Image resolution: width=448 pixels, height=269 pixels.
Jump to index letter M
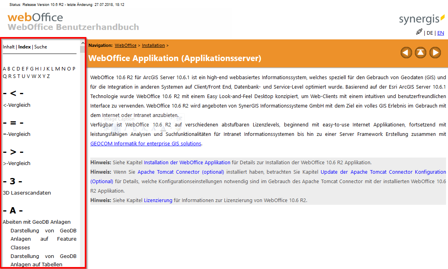coord(58,69)
